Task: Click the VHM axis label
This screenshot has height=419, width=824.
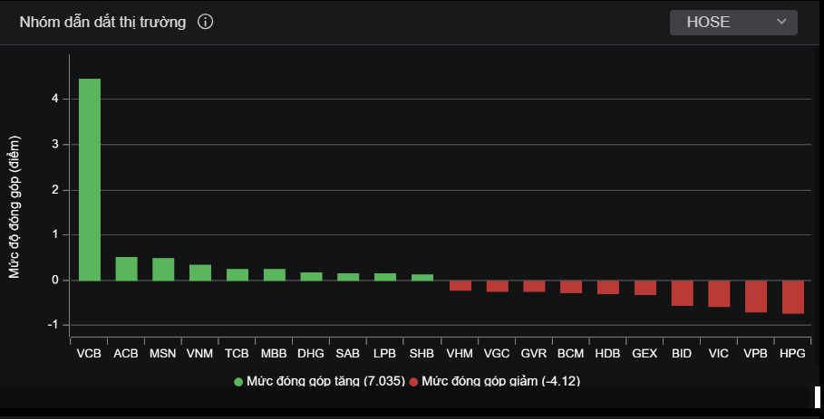Action: click(460, 353)
